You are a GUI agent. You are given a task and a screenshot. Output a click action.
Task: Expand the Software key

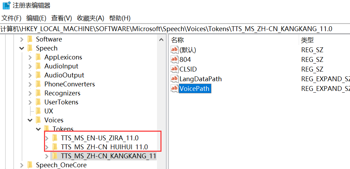coord(21,39)
